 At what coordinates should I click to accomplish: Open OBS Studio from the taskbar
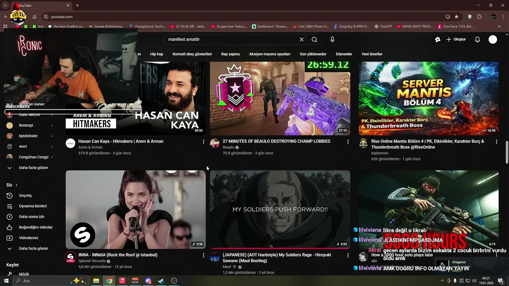tap(174, 281)
